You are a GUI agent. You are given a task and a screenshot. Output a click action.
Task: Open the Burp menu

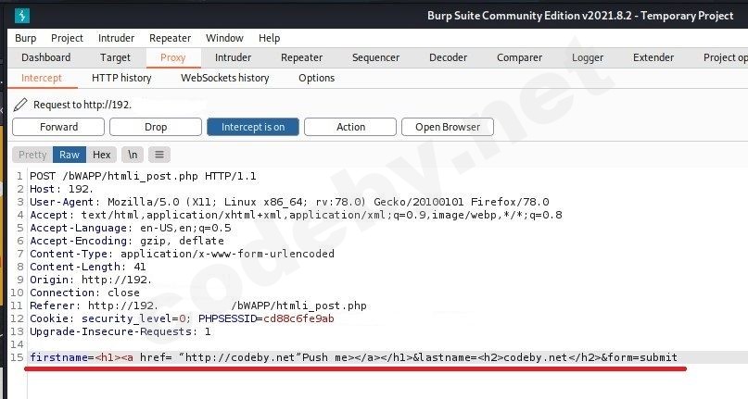26,38
